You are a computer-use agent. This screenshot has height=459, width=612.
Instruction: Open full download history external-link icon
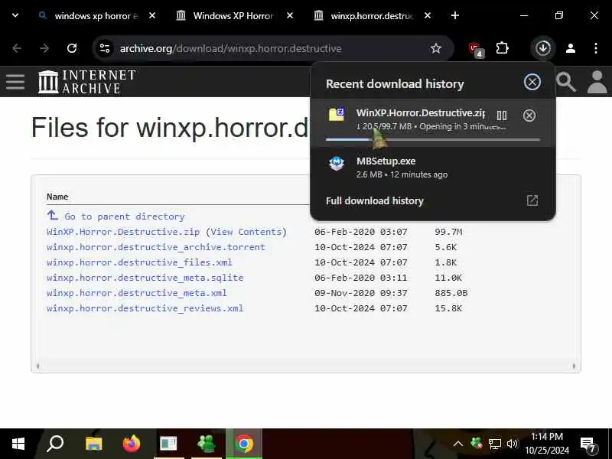coord(532,200)
